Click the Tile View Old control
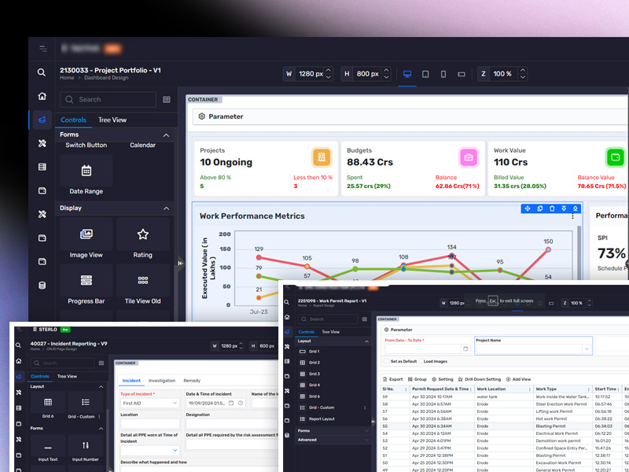Screen dimensions: 629x472 [142, 280]
